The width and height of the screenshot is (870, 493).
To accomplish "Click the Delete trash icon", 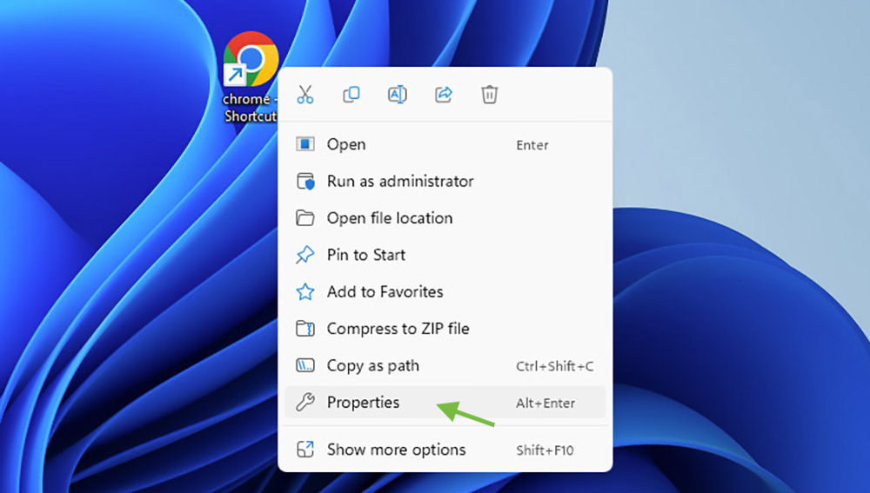I will (x=489, y=94).
